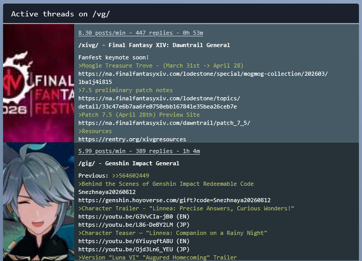362x261 pixels.
Task: Click the lodestone/topics URL text
Action: click(159, 98)
